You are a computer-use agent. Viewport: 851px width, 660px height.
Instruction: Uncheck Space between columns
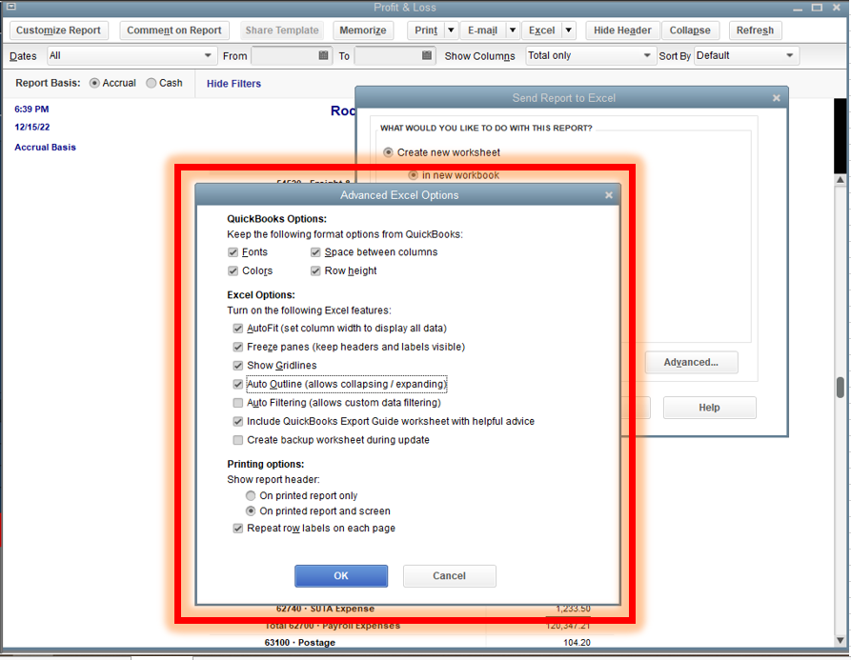tap(315, 252)
